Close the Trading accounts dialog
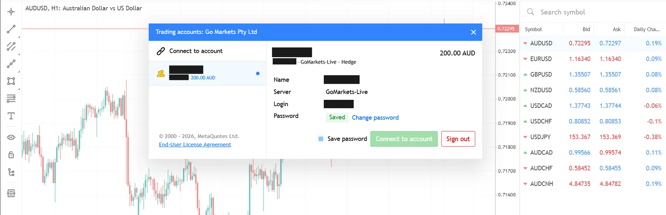The width and height of the screenshot is (666, 215). pyautogui.click(x=473, y=32)
